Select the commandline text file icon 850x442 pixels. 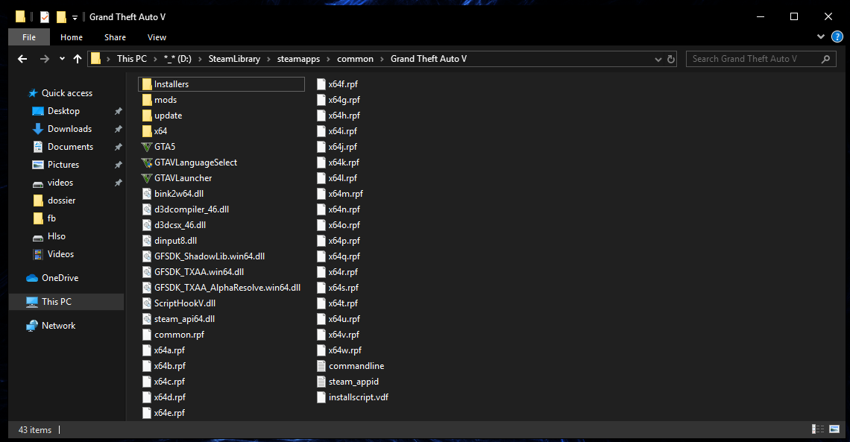(x=321, y=366)
